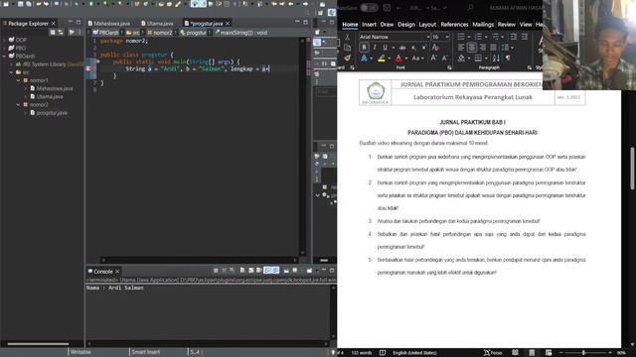Click Link with Editor in Package Explorer
The image size is (636, 357).
[61, 32]
